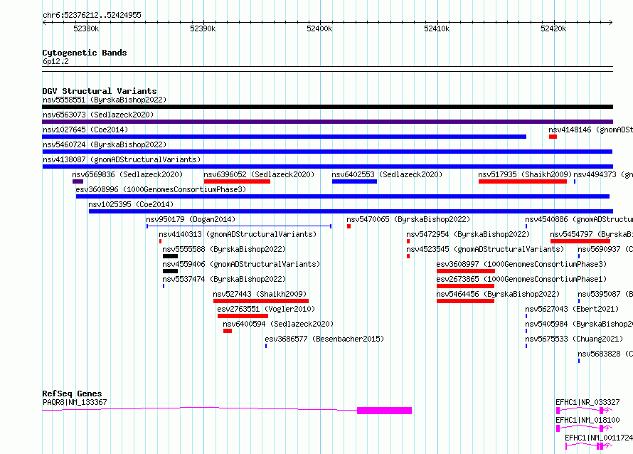Click the small red nsv5470065 marker
This screenshot has width=633, height=454.
349,226
